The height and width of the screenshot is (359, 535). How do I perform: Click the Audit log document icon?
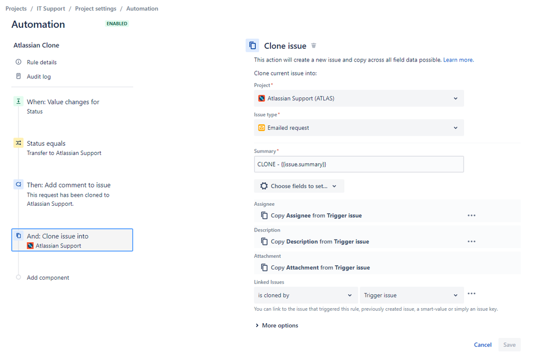click(18, 76)
